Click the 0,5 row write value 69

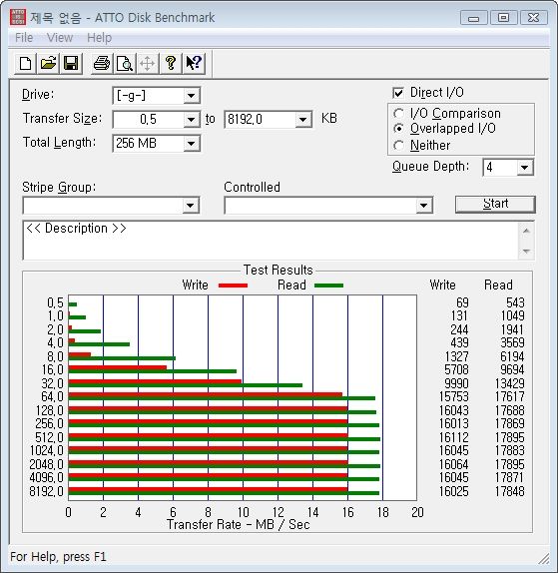(462, 302)
